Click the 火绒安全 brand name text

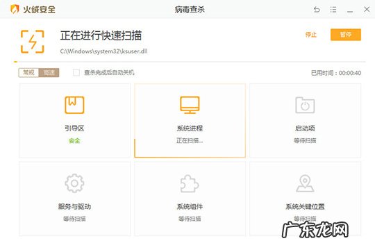(39, 10)
